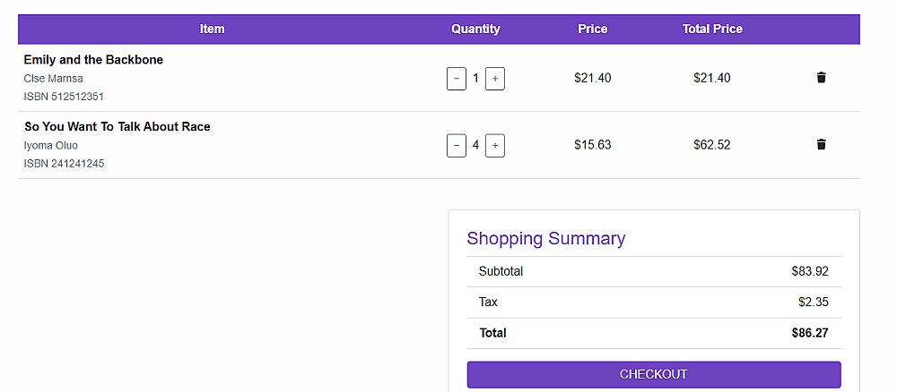Click the CHECKOUT button

tap(653, 374)
